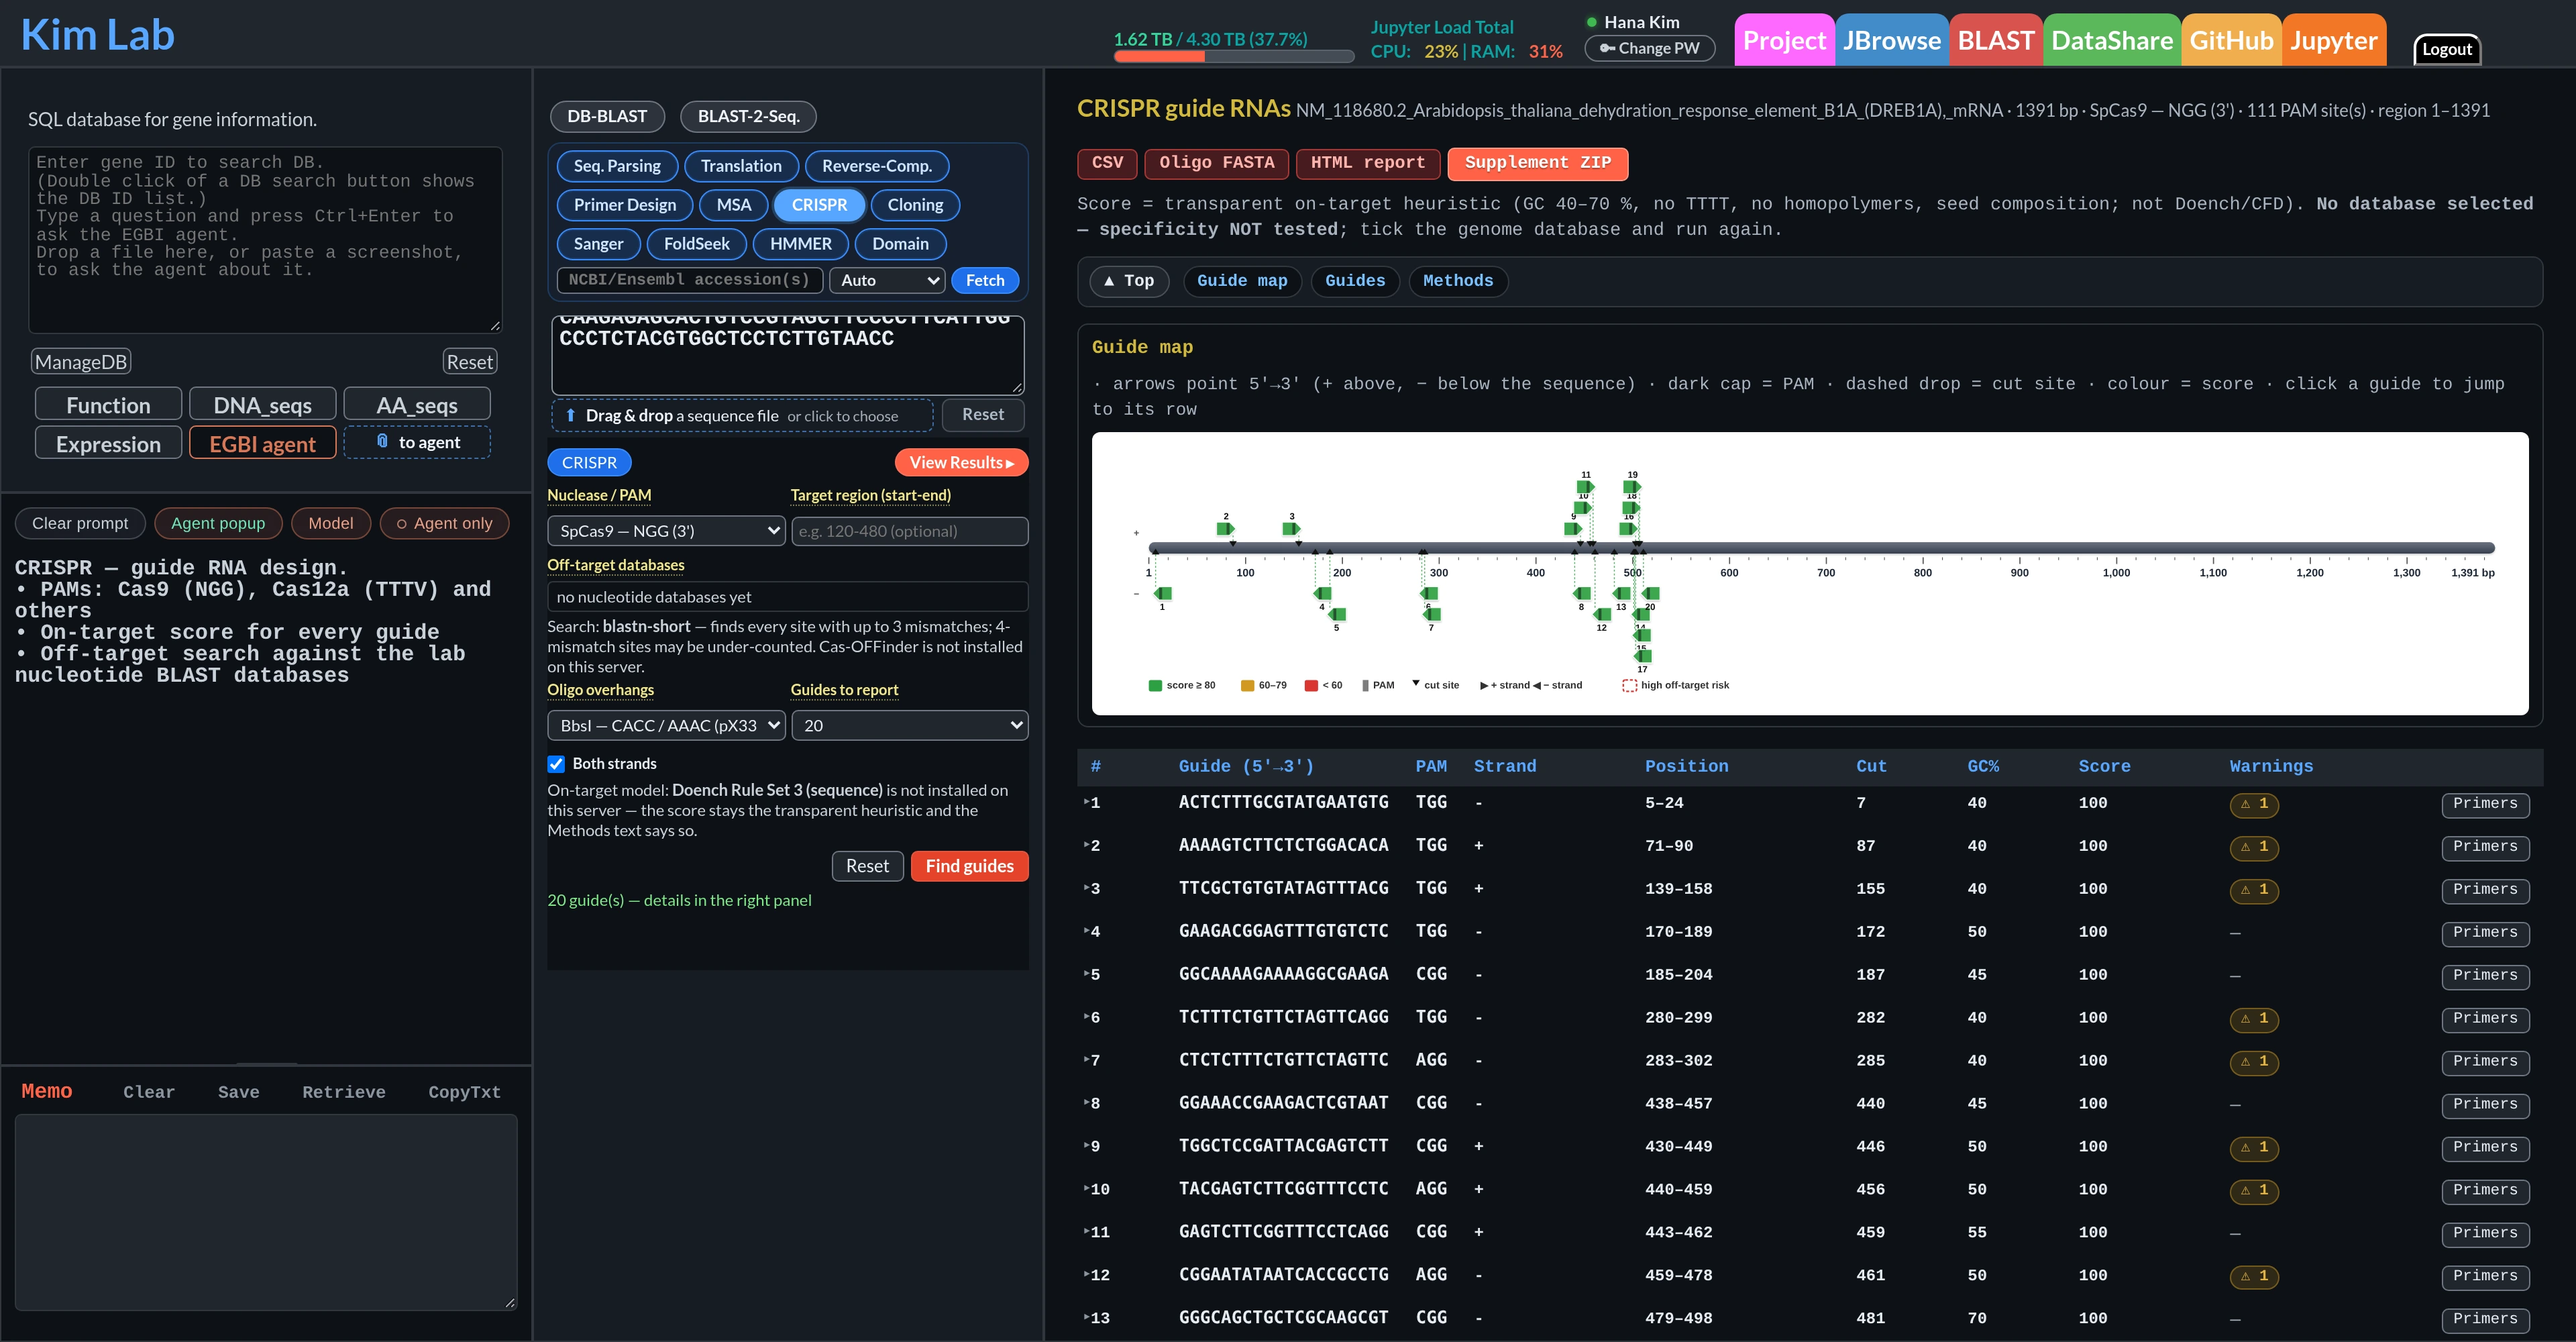Click the Top up-arrow navigation pill
Screen dimensions: 2576x1342
(1129, 281)
